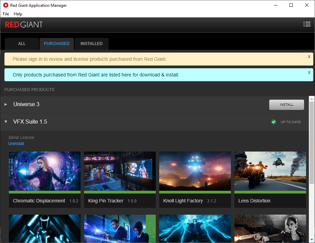Click the Knoll Light Factory version 3.1.2
315x243 pixels.
click(x=211, y=201)
